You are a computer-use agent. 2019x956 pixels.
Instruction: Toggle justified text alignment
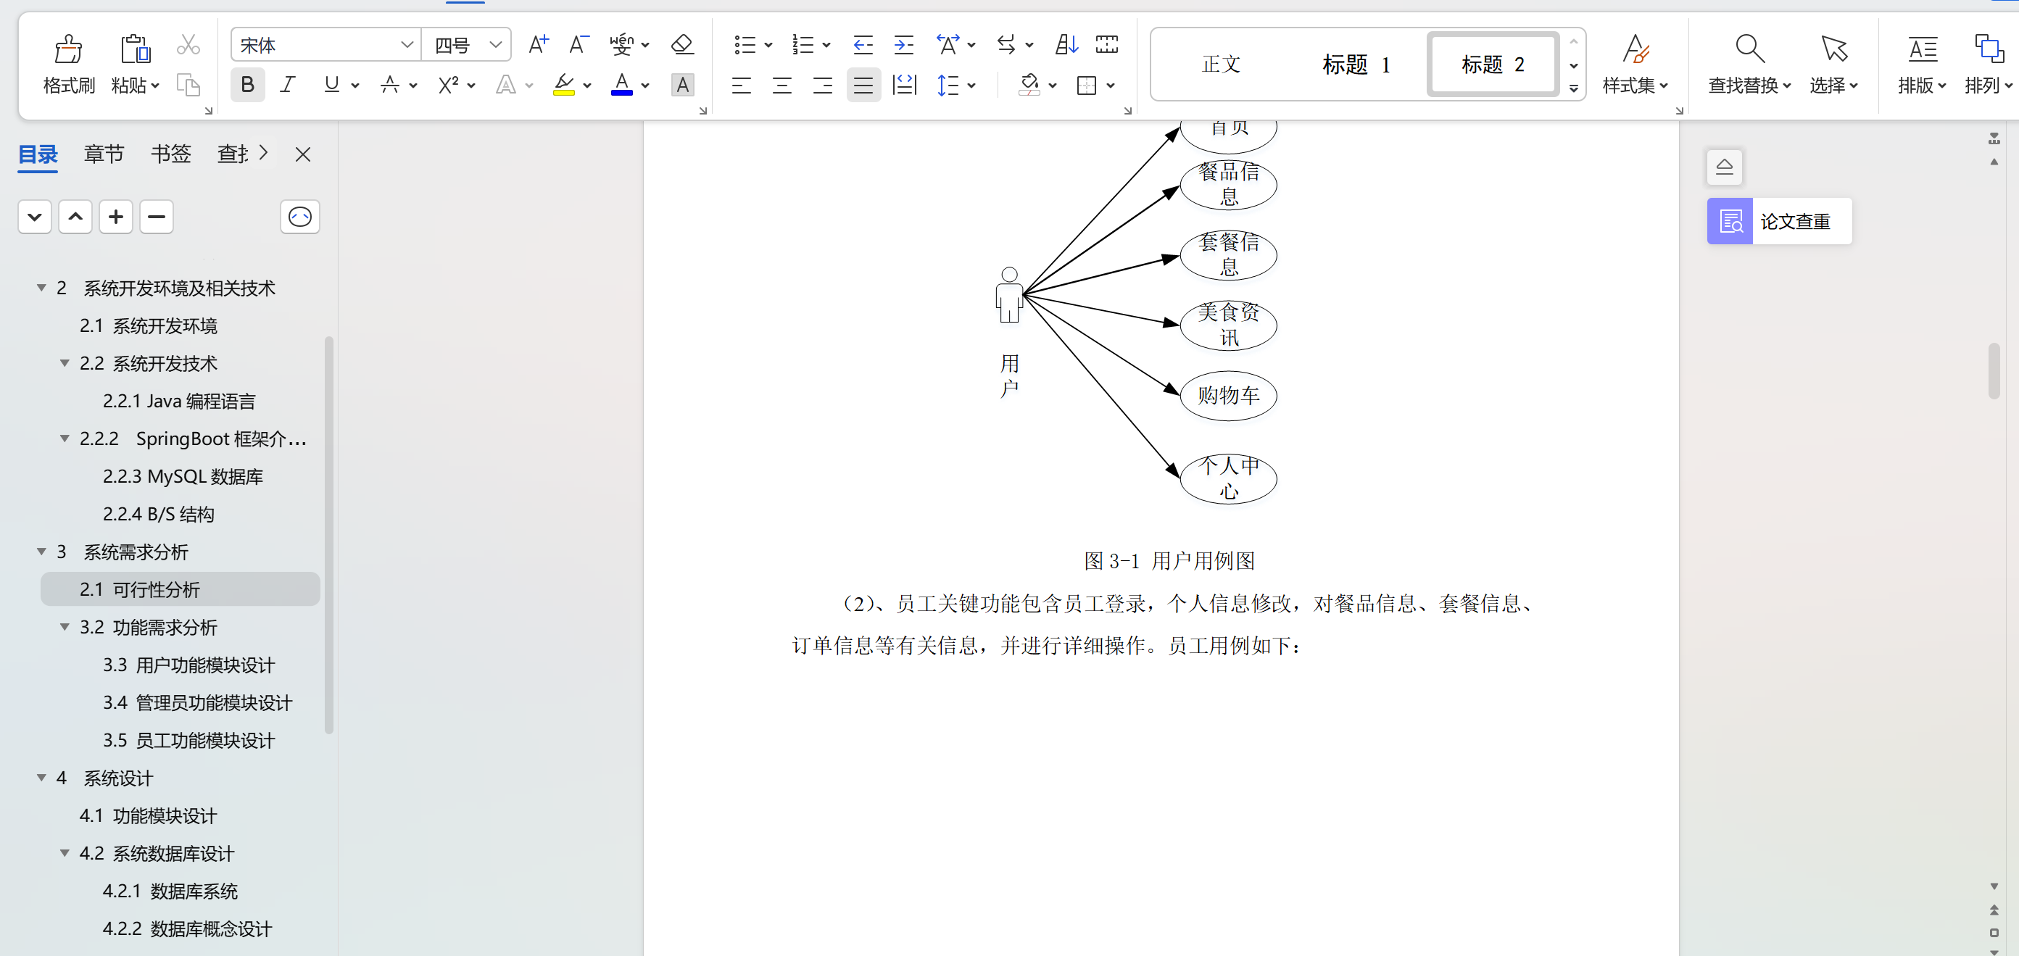point(863,86)
